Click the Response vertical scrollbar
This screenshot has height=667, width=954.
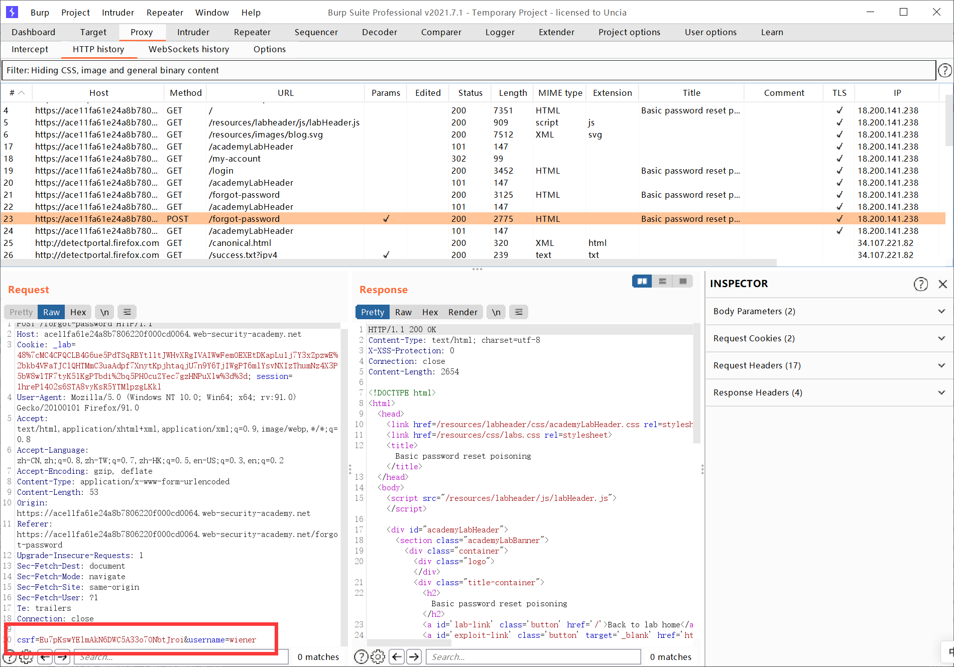point(696,384)
